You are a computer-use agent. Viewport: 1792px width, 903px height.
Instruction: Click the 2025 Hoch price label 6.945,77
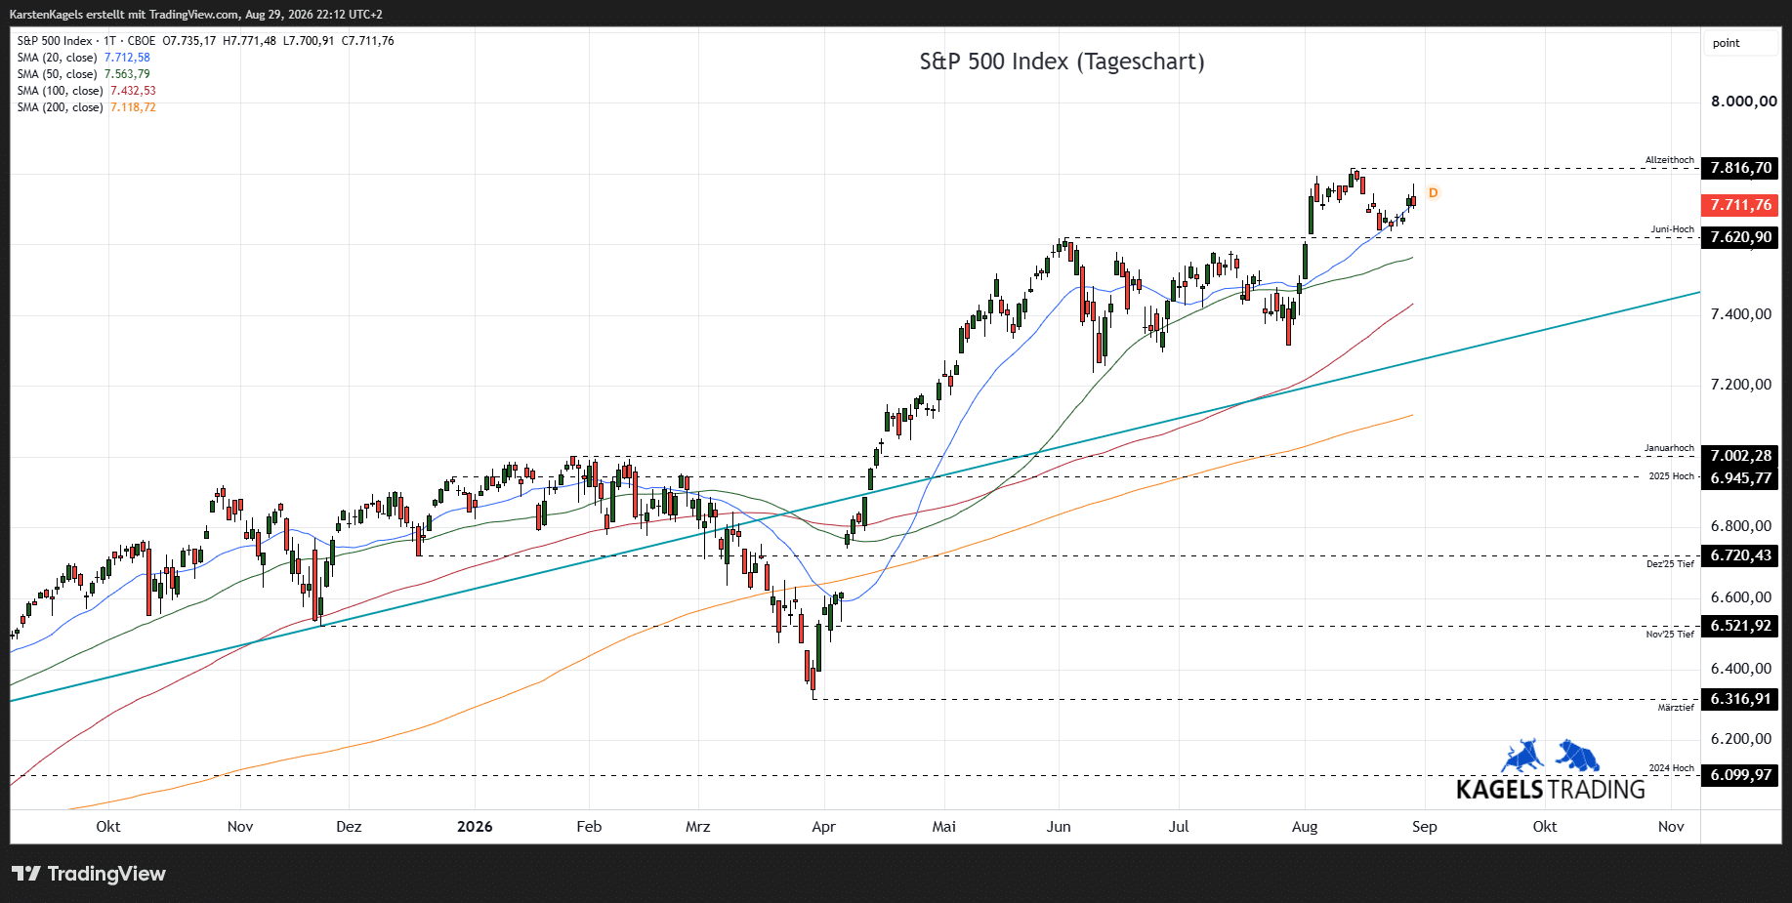pyautogui.click(x=1740, y=478)
